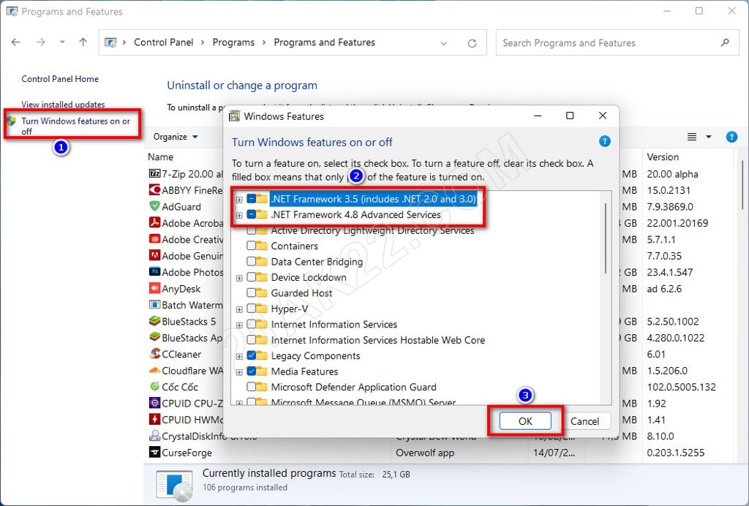The height and width of the screenshot is (506, 749).
Task: Click Programs and Features help icon
Action: click(731, 137)
